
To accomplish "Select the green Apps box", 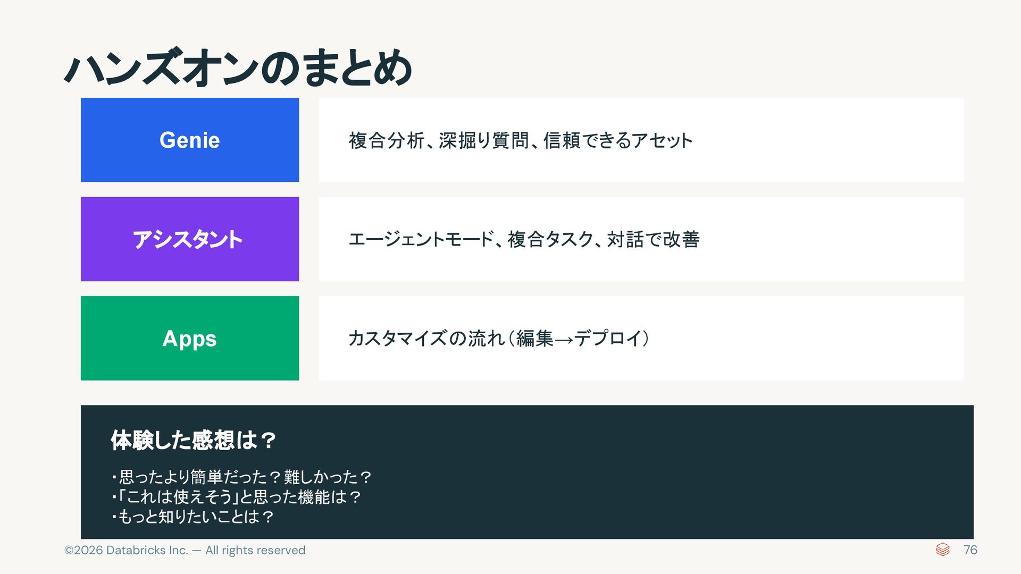I will pyautogui.click(x=190, y=338).
